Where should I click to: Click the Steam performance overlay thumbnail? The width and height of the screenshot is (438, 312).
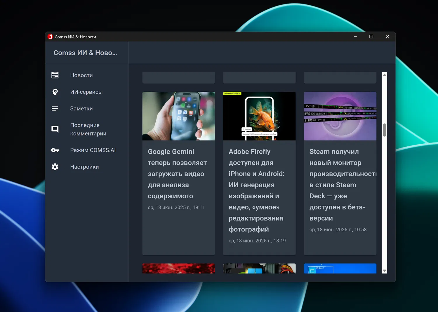click(340, 116)
